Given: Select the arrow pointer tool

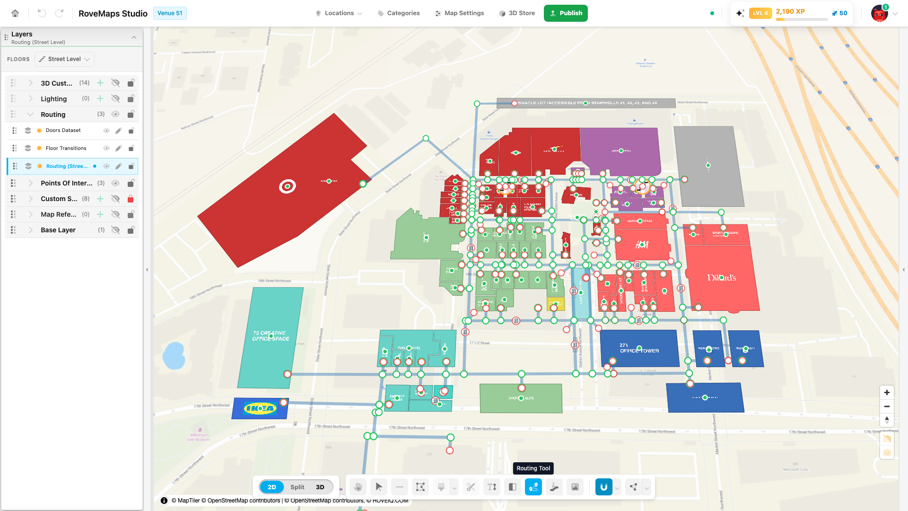Looking at the screenshot, I should (x=379, y=487).
